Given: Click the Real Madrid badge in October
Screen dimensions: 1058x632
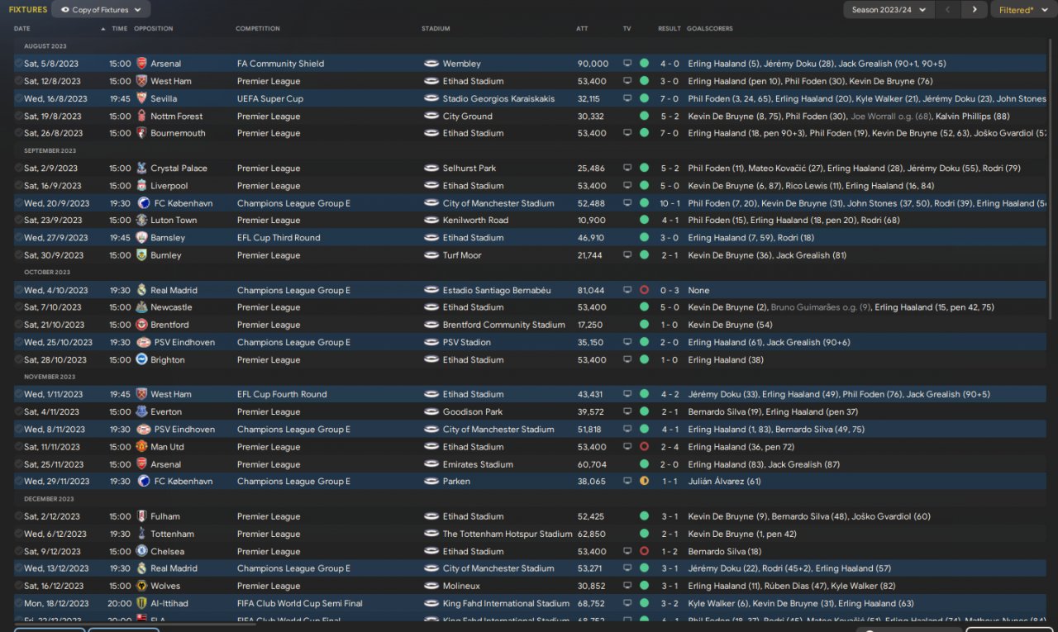Looking at the screenshot, I should click(x=141, y=290).
